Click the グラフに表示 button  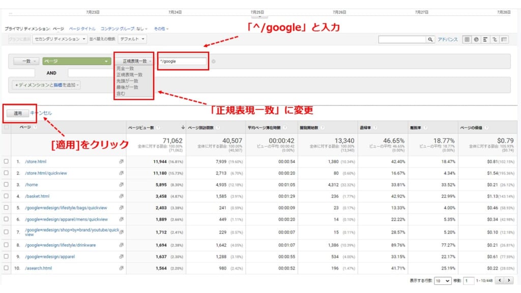coord(20,39)
